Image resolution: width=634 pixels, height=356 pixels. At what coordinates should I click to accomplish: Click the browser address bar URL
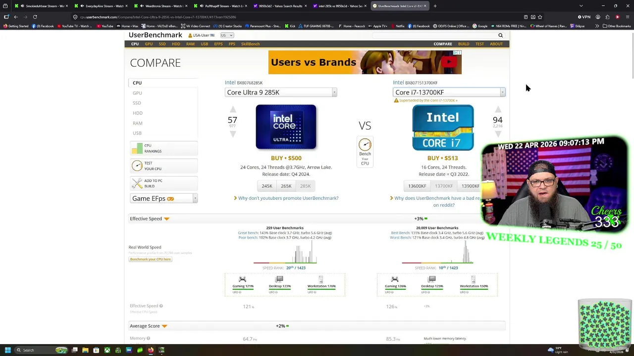click(x=158, y=17)
